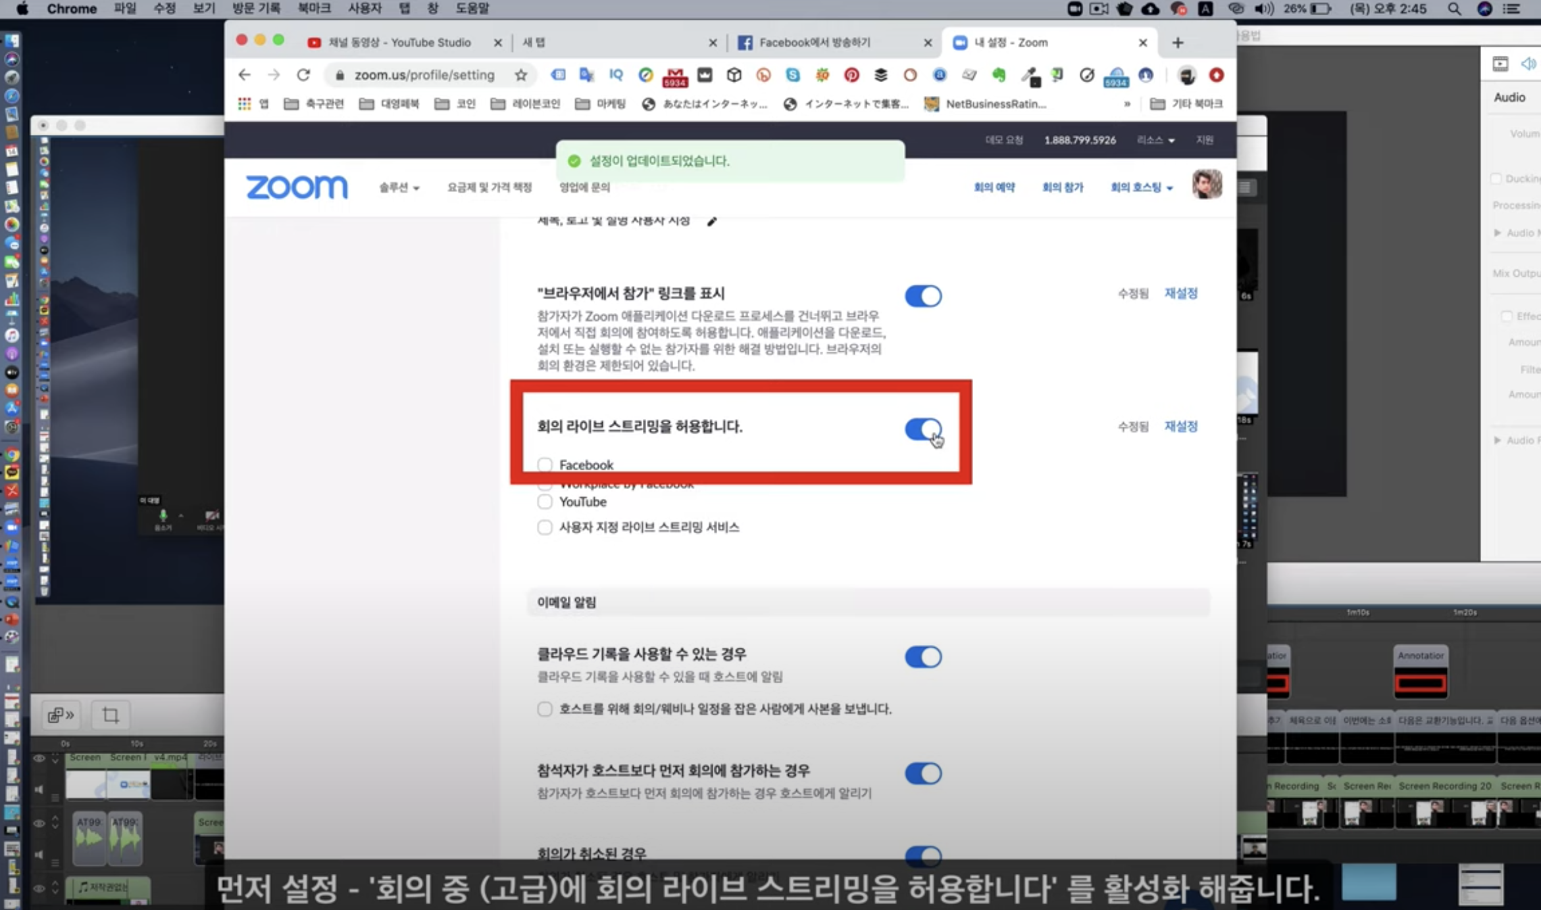Open the 파일 menu in menu bar
The width and height of the screenshot is (1541, 910).
point(124,9)
